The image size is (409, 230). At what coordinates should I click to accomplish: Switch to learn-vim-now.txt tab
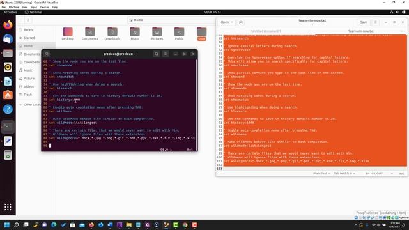(x=360, y=31)
